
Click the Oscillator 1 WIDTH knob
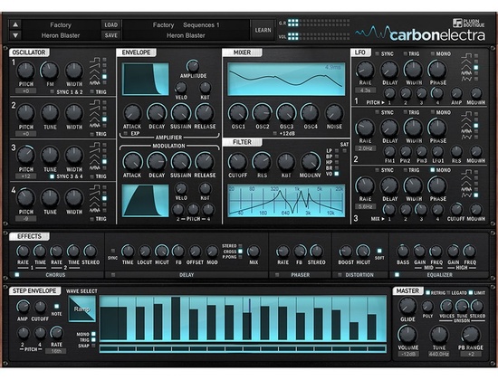click(74, 71)
